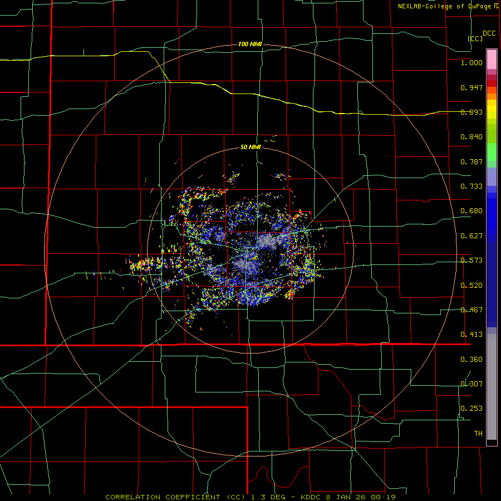
Task: Pick the red segment near 0.947
Action: pos(492,83)
